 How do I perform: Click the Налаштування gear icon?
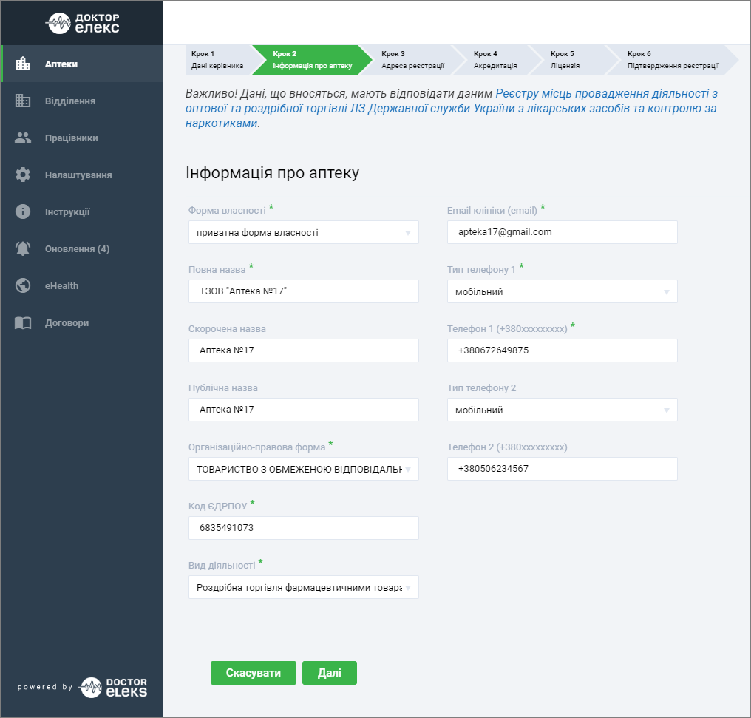[x=22, y=175]
